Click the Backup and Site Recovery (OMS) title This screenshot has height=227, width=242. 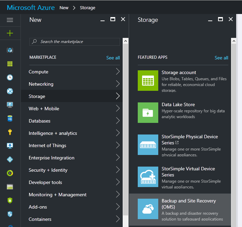click(189, 204)
